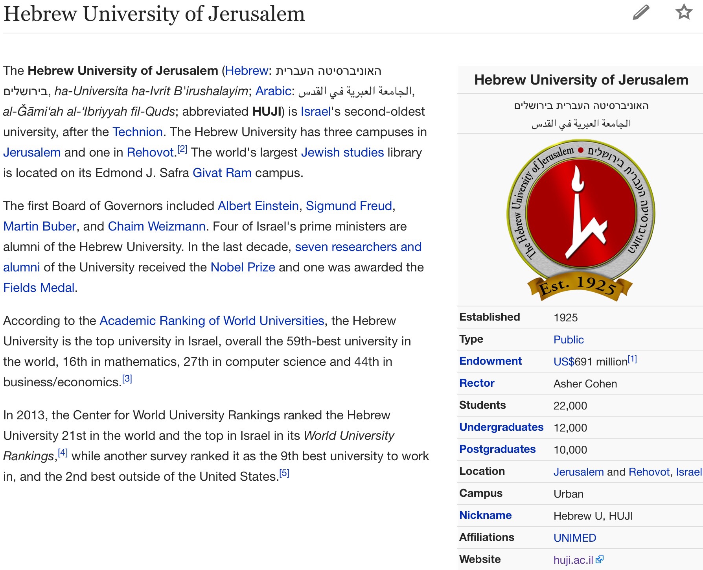Click Israel in the infobox Location row
Viewport: 703px width, 570px height.
689,472
